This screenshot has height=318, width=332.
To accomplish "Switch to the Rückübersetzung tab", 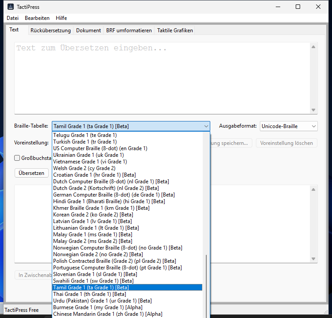I will (x=50, y=30).
